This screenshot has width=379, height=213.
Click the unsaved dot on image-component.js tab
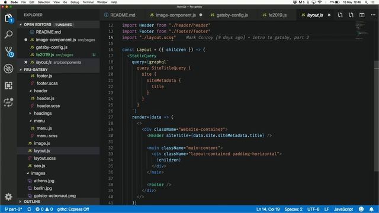coord(201,15)
